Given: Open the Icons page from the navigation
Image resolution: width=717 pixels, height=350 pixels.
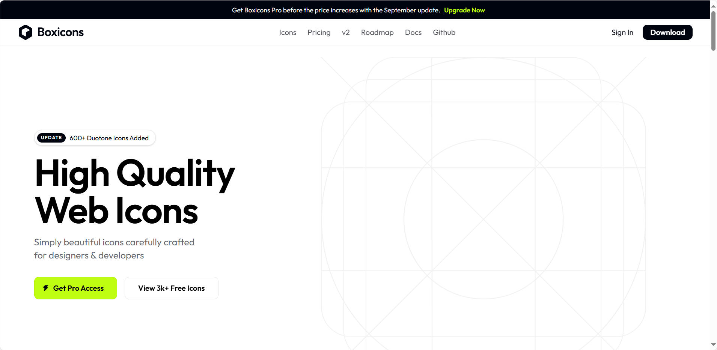Looking at the screenshot, I should point(288,33).
